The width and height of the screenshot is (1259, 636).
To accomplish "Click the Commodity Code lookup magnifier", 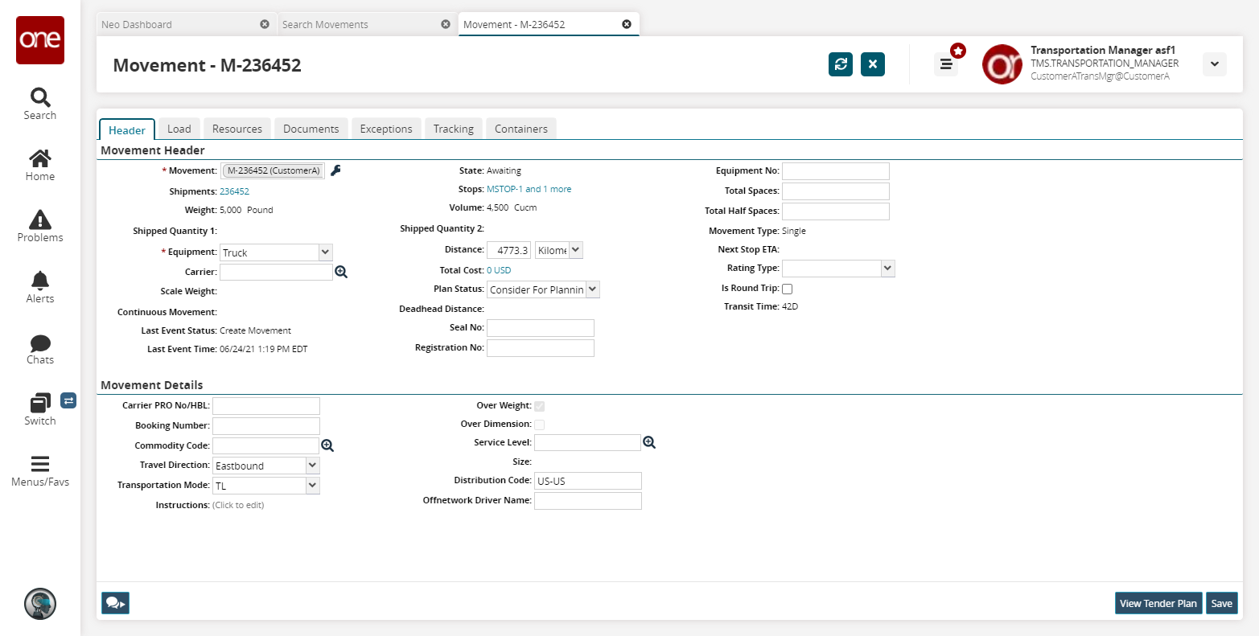I will 327,445.
